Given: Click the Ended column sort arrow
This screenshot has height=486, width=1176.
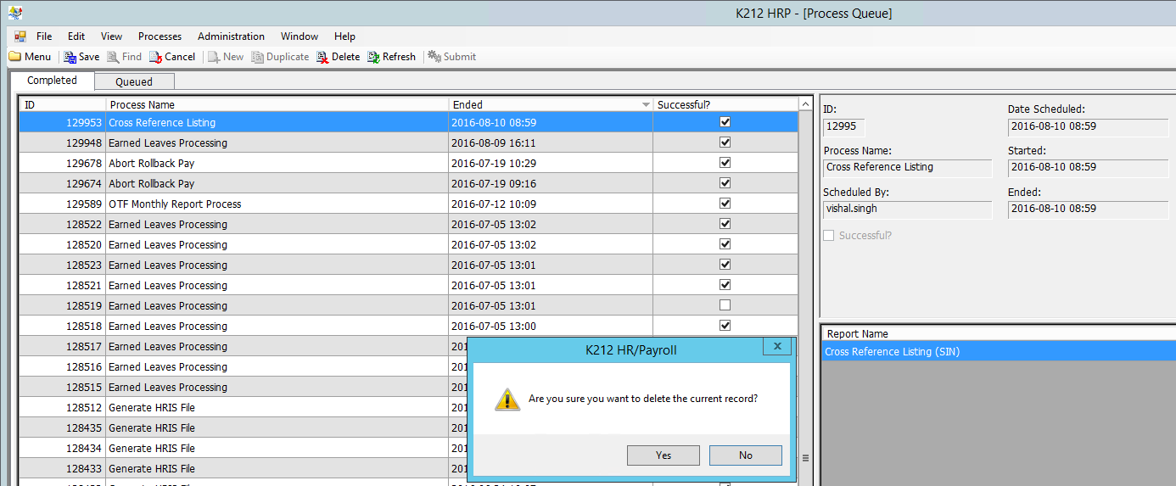Looking at the screenshot, I should click(646, 104).
